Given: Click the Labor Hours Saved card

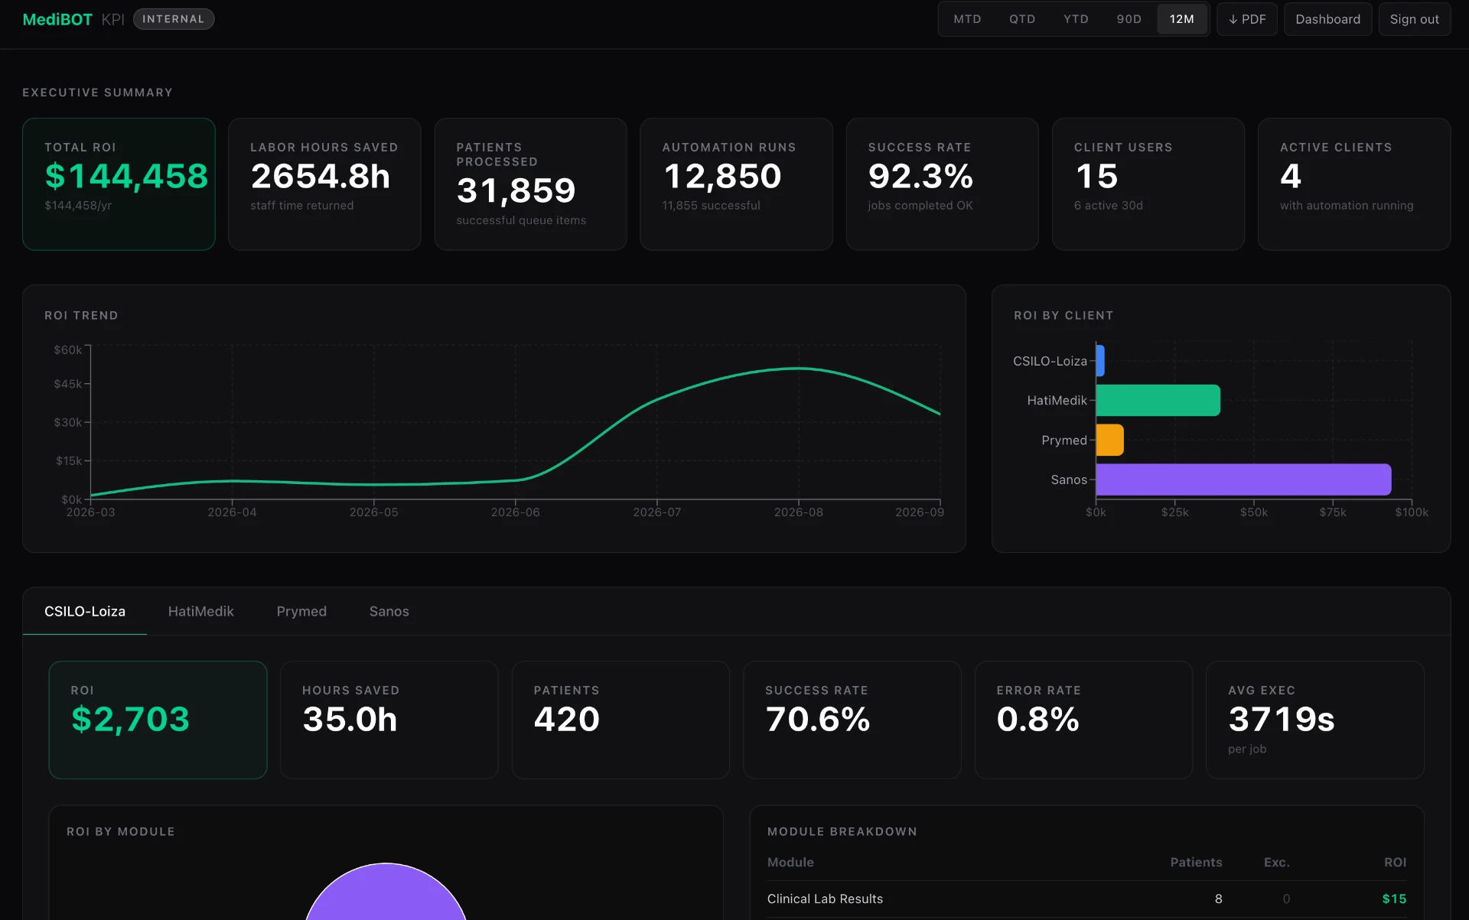Looking at the screenshot, I should [x=324, y=184].
